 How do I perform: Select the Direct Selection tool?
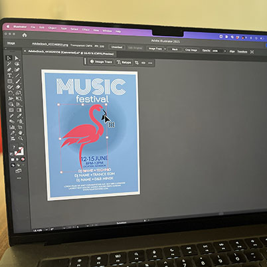17,58
